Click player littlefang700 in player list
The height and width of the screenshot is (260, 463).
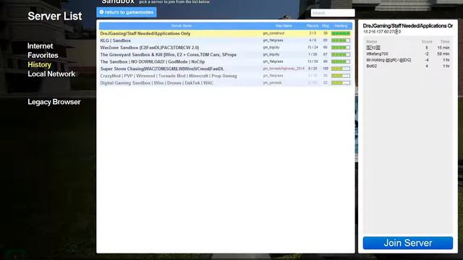[377, 54]
